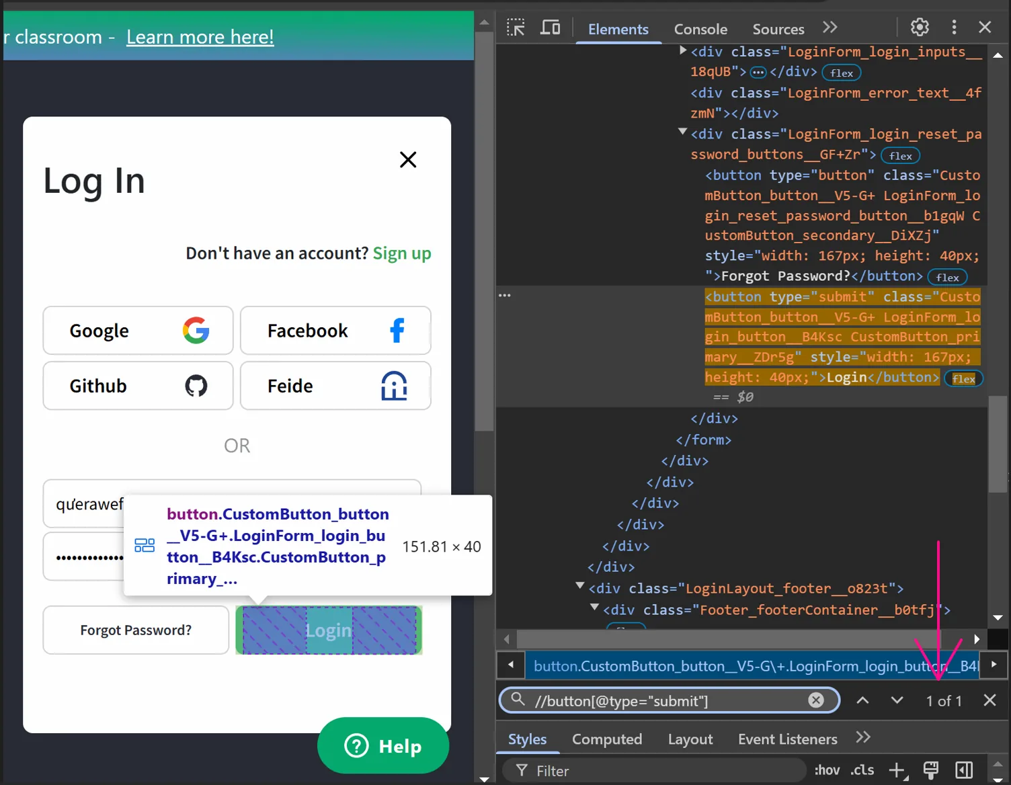Toggle the device toolbar emulation icon

click(550, 27)
